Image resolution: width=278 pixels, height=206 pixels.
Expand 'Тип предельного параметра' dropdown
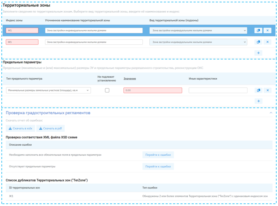[48, 90]
